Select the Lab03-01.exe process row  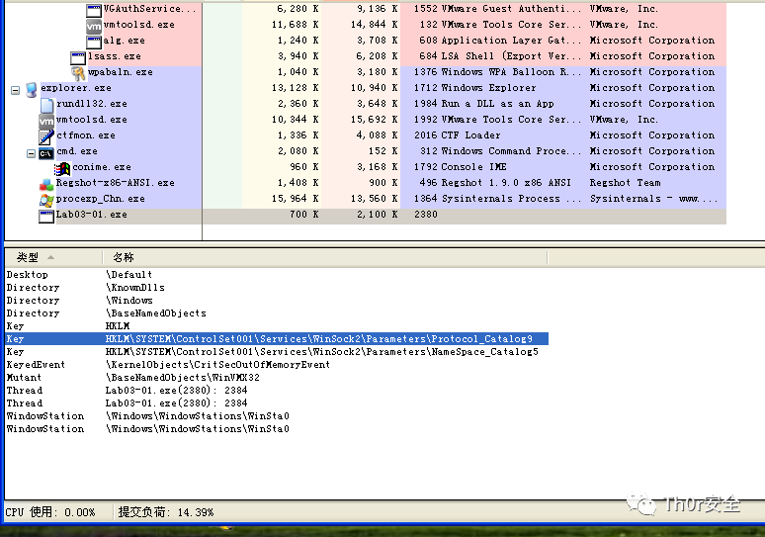[382, 215]
